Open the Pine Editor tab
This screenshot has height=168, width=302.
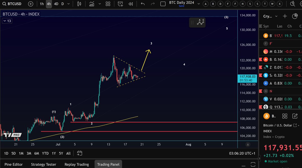[14, 164]
